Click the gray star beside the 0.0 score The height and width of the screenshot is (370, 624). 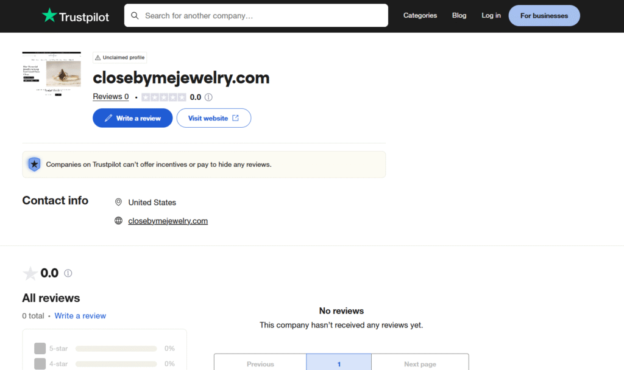(30, 273)
